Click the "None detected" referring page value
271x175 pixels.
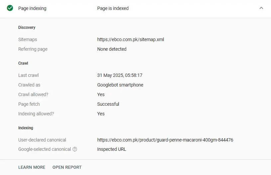tap(112, 49)
